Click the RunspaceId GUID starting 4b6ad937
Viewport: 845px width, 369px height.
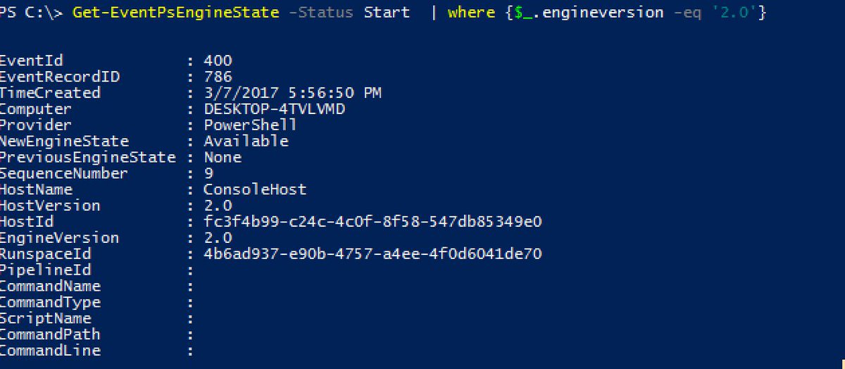pyautogui.click(x=373, y=254)
